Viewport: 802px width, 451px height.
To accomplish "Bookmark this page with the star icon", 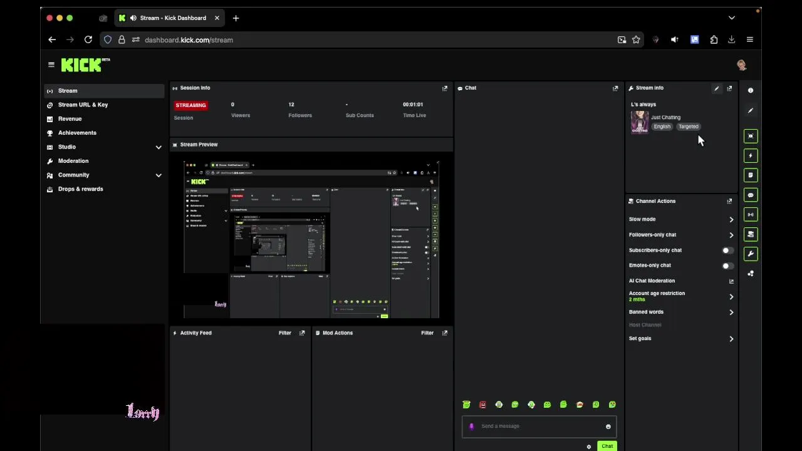I will tap(636, 39).
